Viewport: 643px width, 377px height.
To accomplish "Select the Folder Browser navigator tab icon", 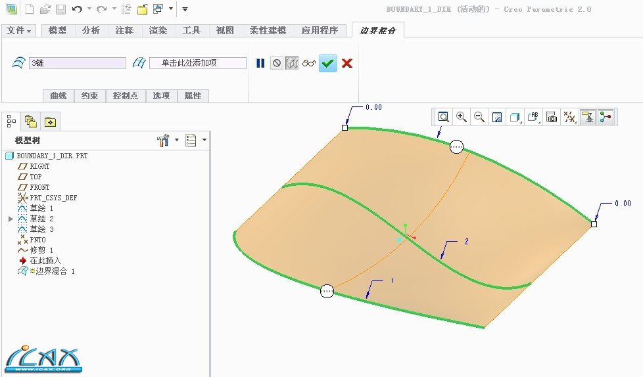I will click(x=31, y=122).
